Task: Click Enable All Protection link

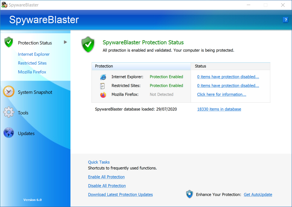Action: tap(106, 177)
